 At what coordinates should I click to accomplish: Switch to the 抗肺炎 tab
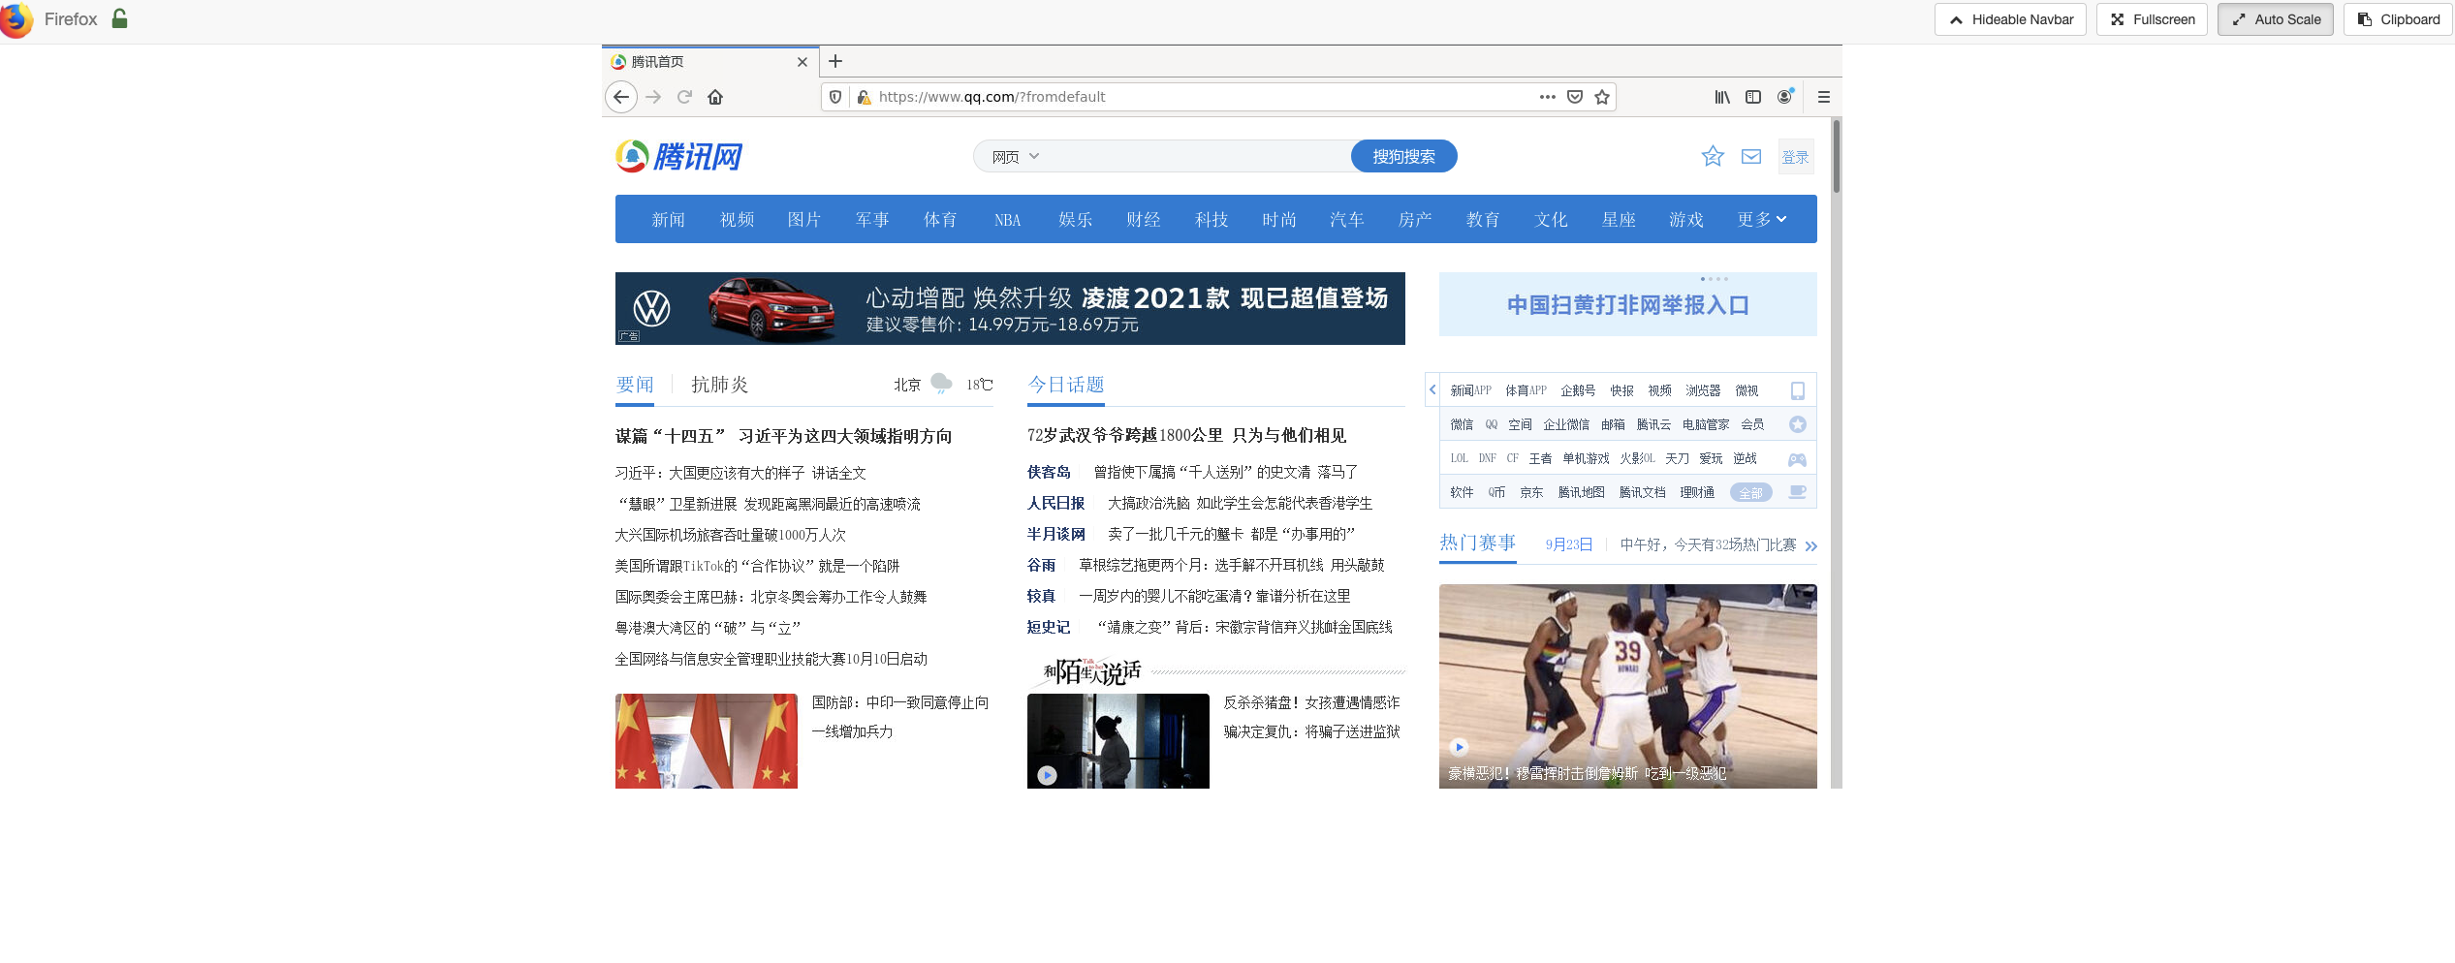(x=719, y=385)
